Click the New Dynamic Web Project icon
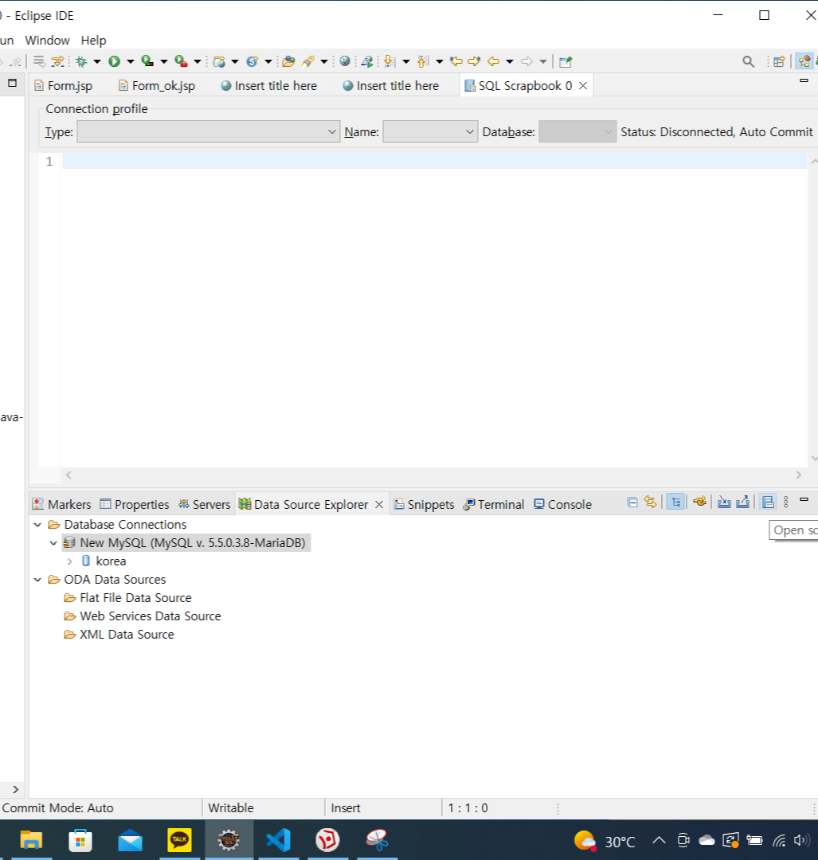This screenshot has height=860, width=818. click(219, 61)
